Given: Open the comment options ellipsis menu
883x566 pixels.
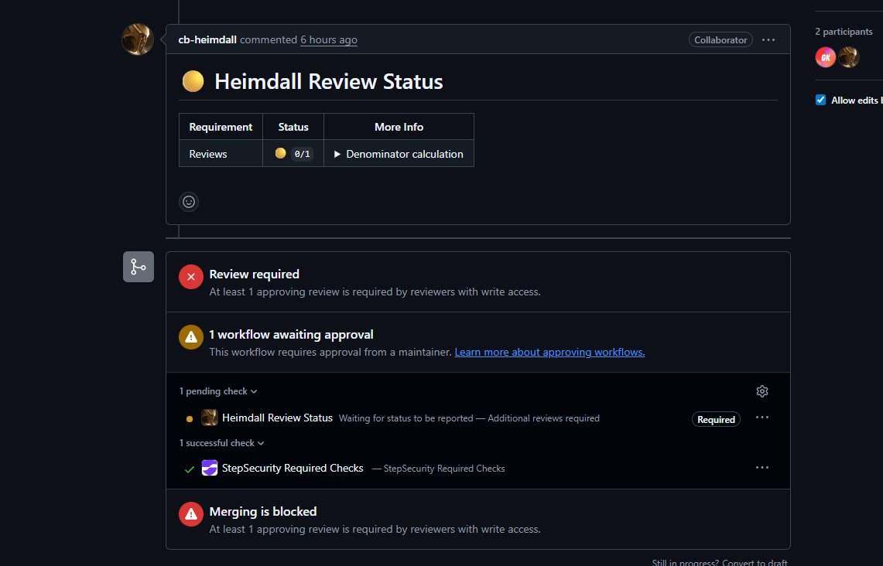Looking at the screenshot, I should pos(768,40).
